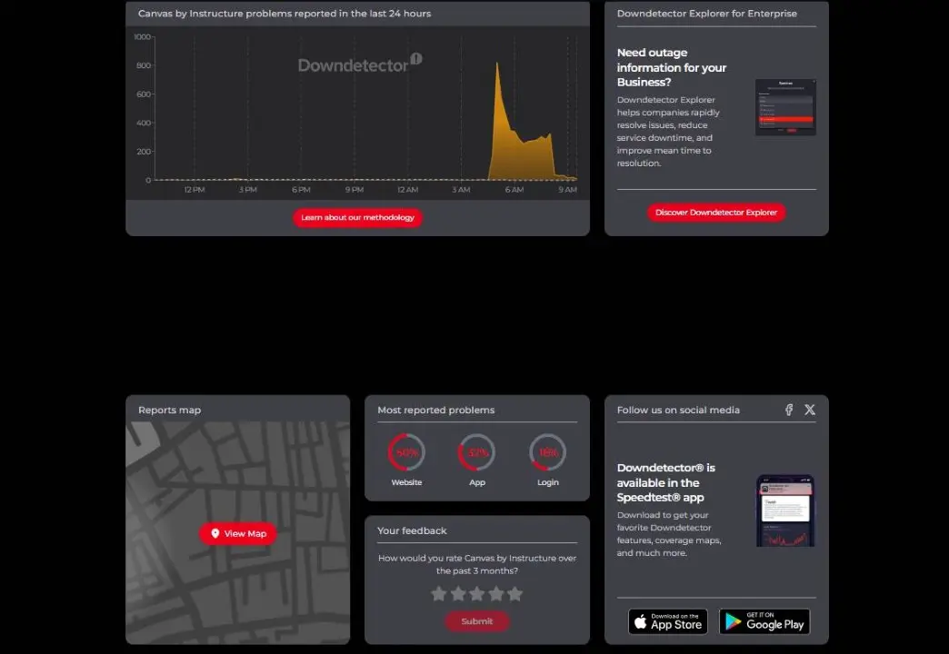Click the chart title about Canvas problems reported
949x654 pixels.
285,14
